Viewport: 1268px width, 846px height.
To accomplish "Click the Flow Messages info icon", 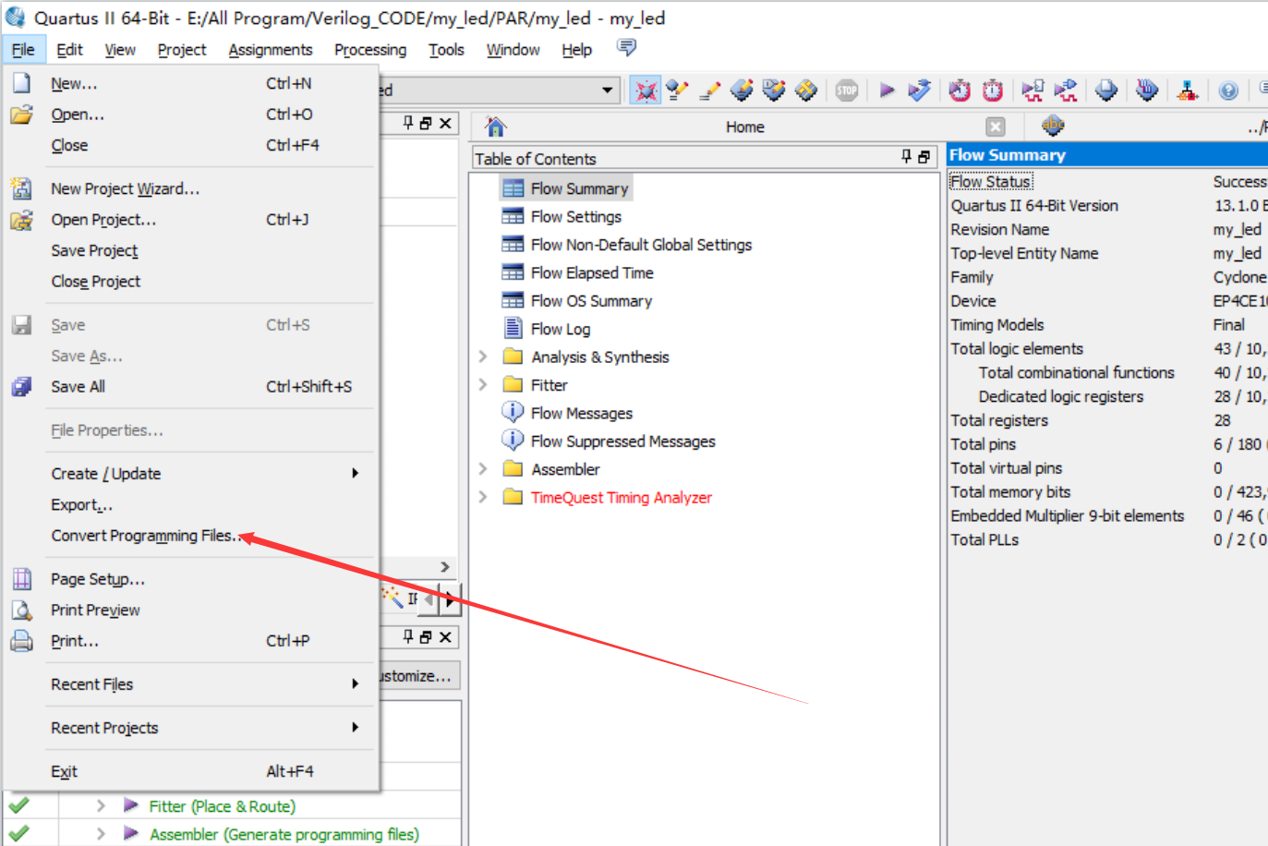I will [513, 412].
